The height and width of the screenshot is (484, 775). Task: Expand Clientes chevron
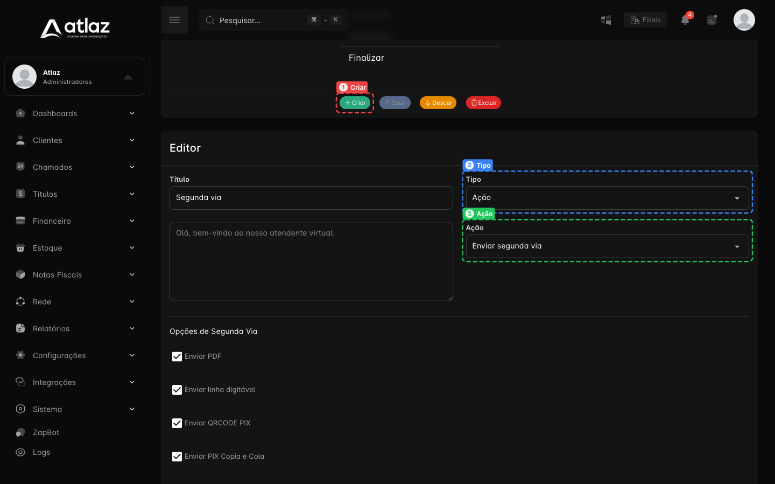coord(132,140)
